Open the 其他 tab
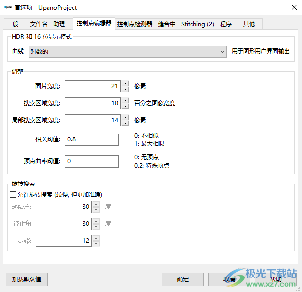Screen dimensions: 302x292 [252, 24]
